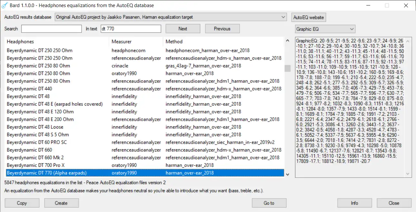Select DT 250 80 Ohm oratory1990 row
Image resolution: width=416 pixels, height=212 pixels.
[144, 73]
